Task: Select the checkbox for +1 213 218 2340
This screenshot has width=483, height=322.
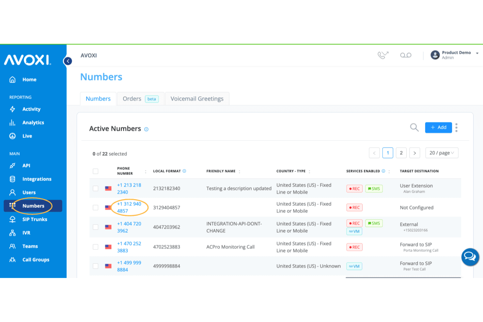Action: pos(96,188)
